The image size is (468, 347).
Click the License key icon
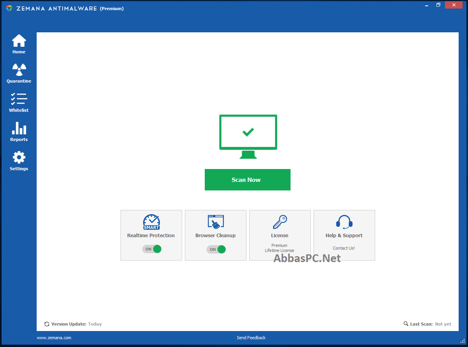pyautogui.click(x=280, y=222)
